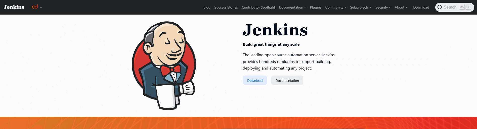Click the CTRL key shortcut badge
This screenshot has width=477, height=129.
click(x=462, y=7)
